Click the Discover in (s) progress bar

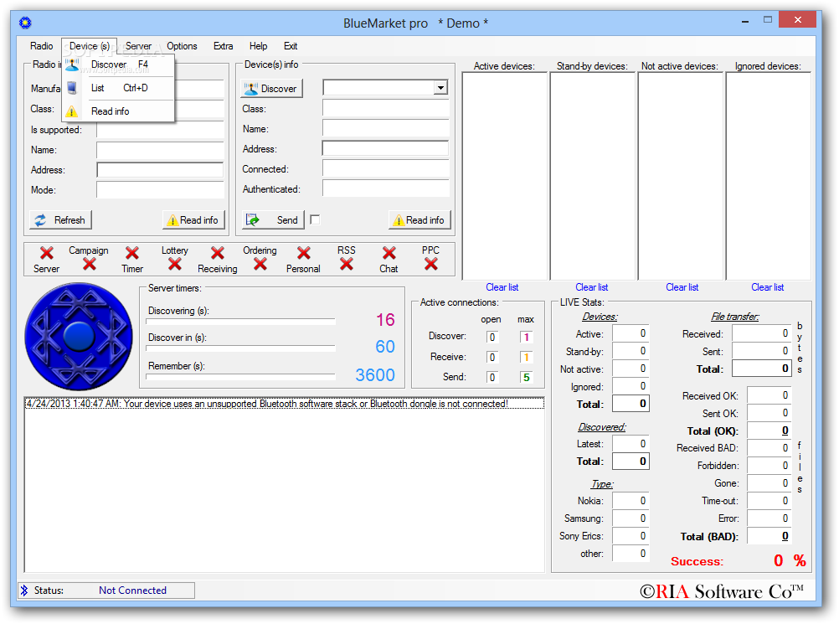(241, 348)
